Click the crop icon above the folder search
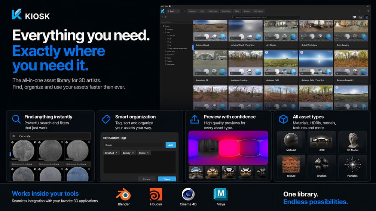The image size is (376, 211). pyautogui.click(x=163, y=17)
